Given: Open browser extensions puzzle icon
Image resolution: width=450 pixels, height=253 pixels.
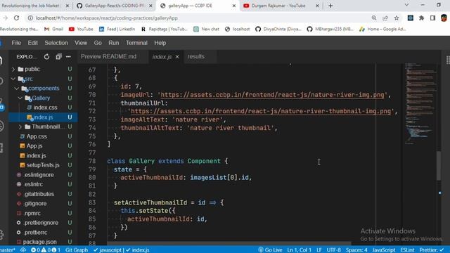Looking at the screenshot, I should (x=421, y=18).
